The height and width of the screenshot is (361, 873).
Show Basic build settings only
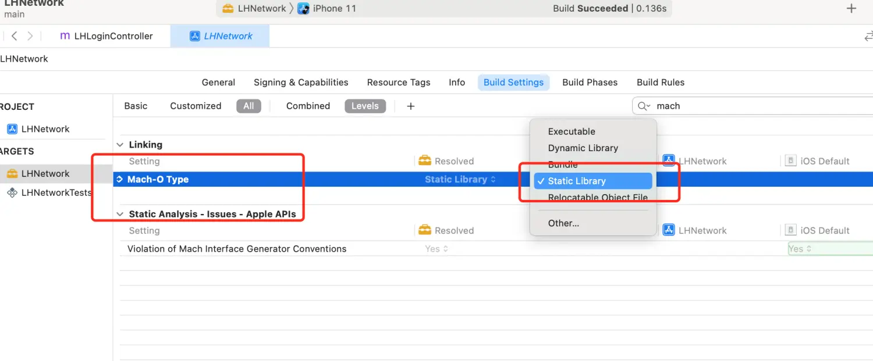(x=136, y=106)
